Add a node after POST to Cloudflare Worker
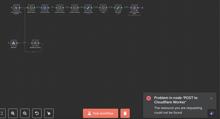The image size is (220, 119). [x=142, y=8]
